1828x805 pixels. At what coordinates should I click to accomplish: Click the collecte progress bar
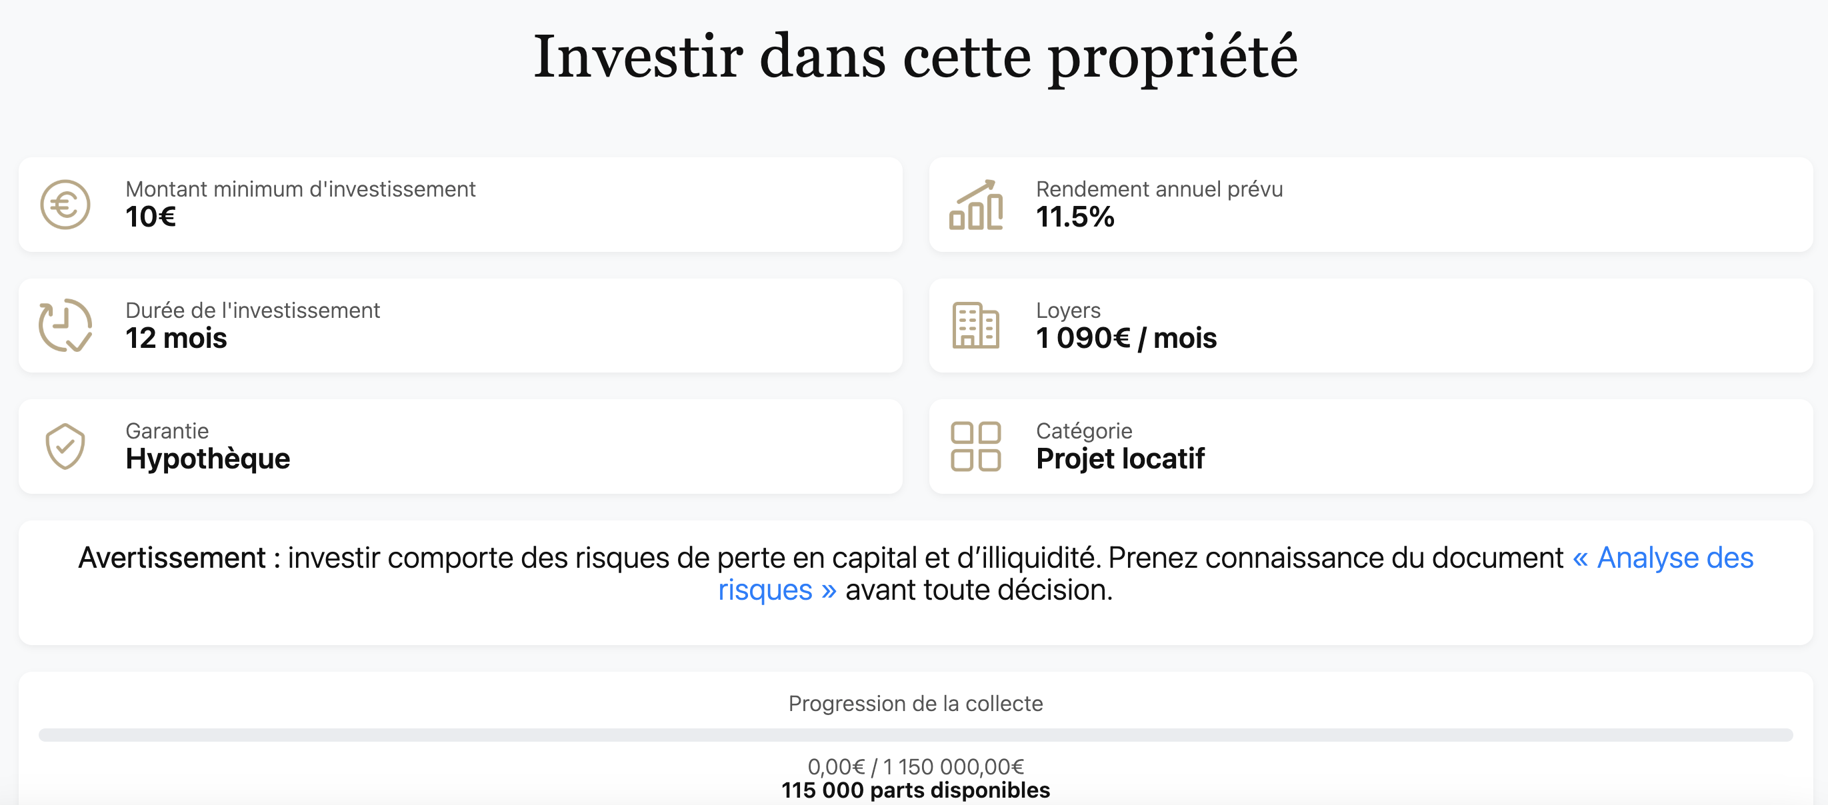coord(914,735)
